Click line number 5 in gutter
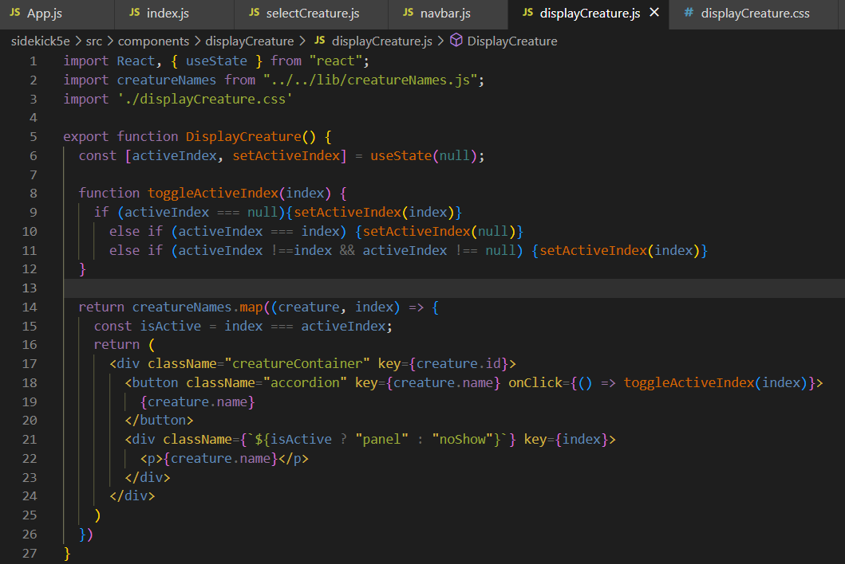845x564 pixels. pos(34,137)
